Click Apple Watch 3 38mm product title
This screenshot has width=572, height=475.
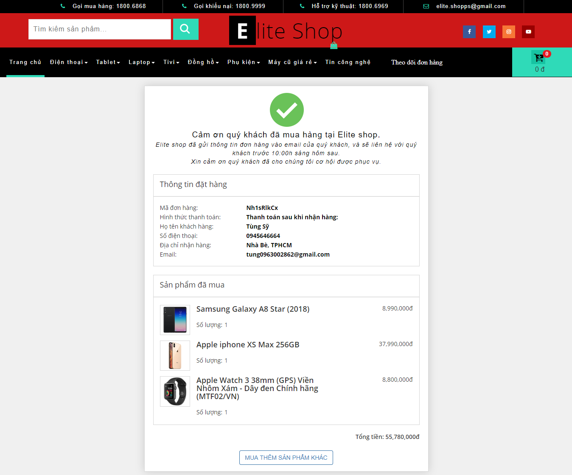coord(257,388)
